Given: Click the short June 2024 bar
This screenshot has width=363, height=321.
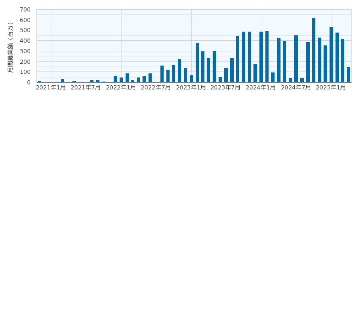Looking at the screenshot, I should 290,80.
